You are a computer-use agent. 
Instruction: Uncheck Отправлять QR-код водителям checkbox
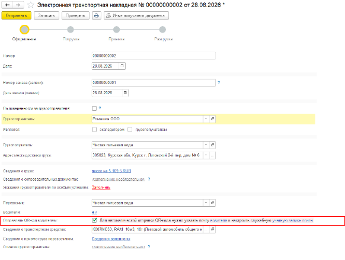[x=94, y=220]
